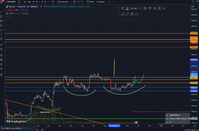Open the USDT currency dropdown

[194, 7]
